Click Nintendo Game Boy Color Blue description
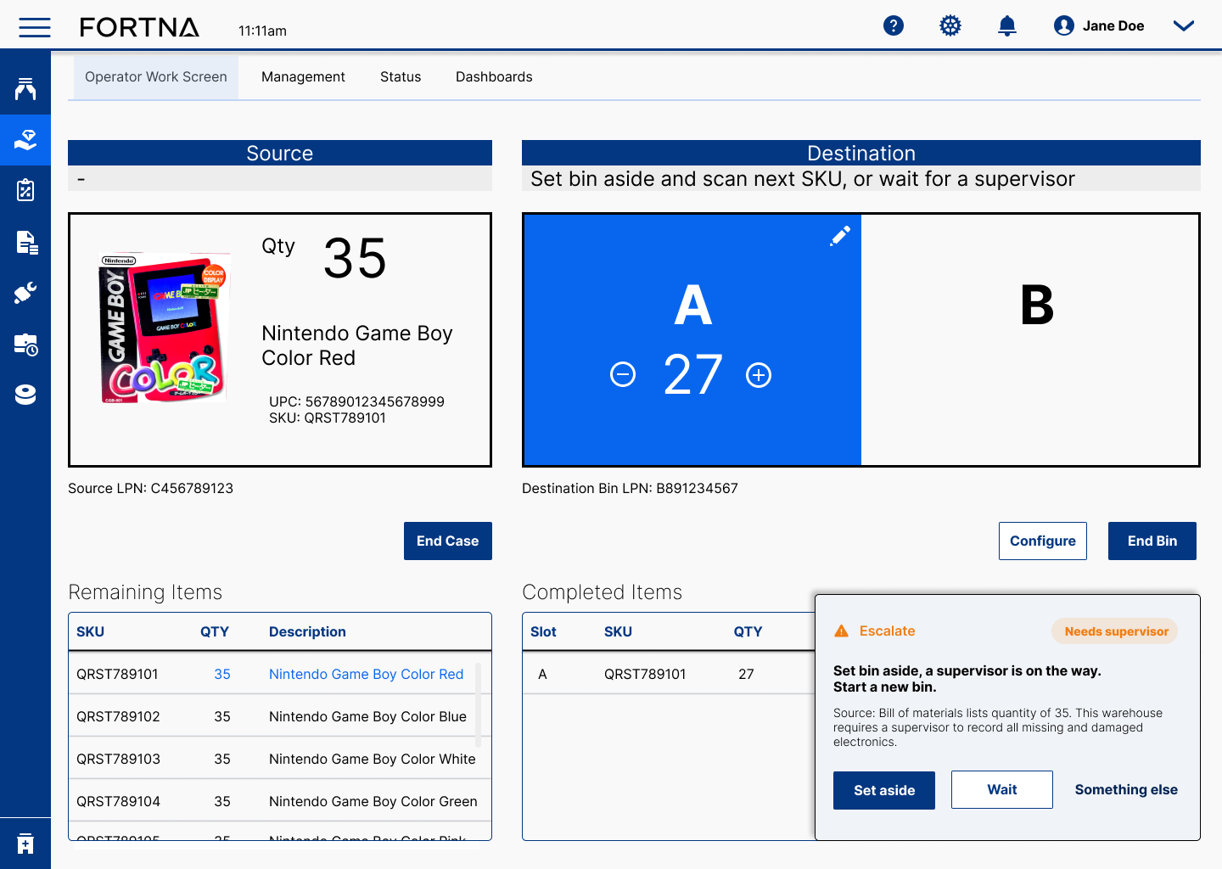 367,716
